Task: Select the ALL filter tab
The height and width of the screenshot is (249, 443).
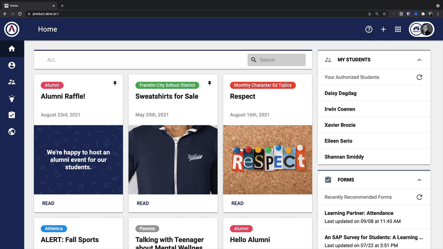Action: click(51, 60)
